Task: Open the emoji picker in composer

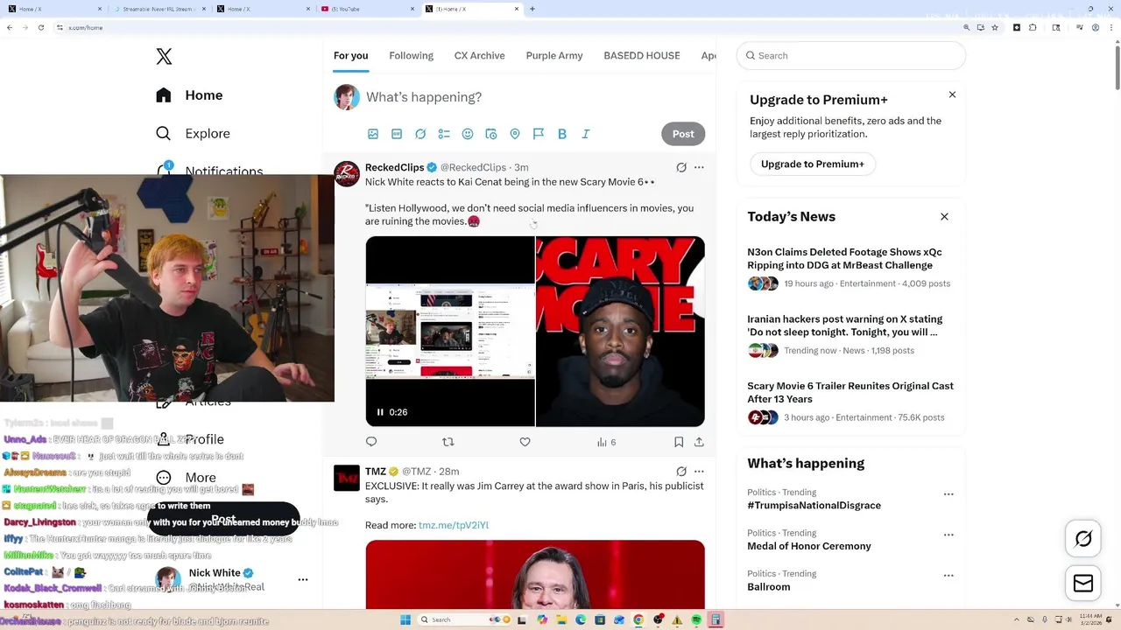Action: (x=468, y=134)
